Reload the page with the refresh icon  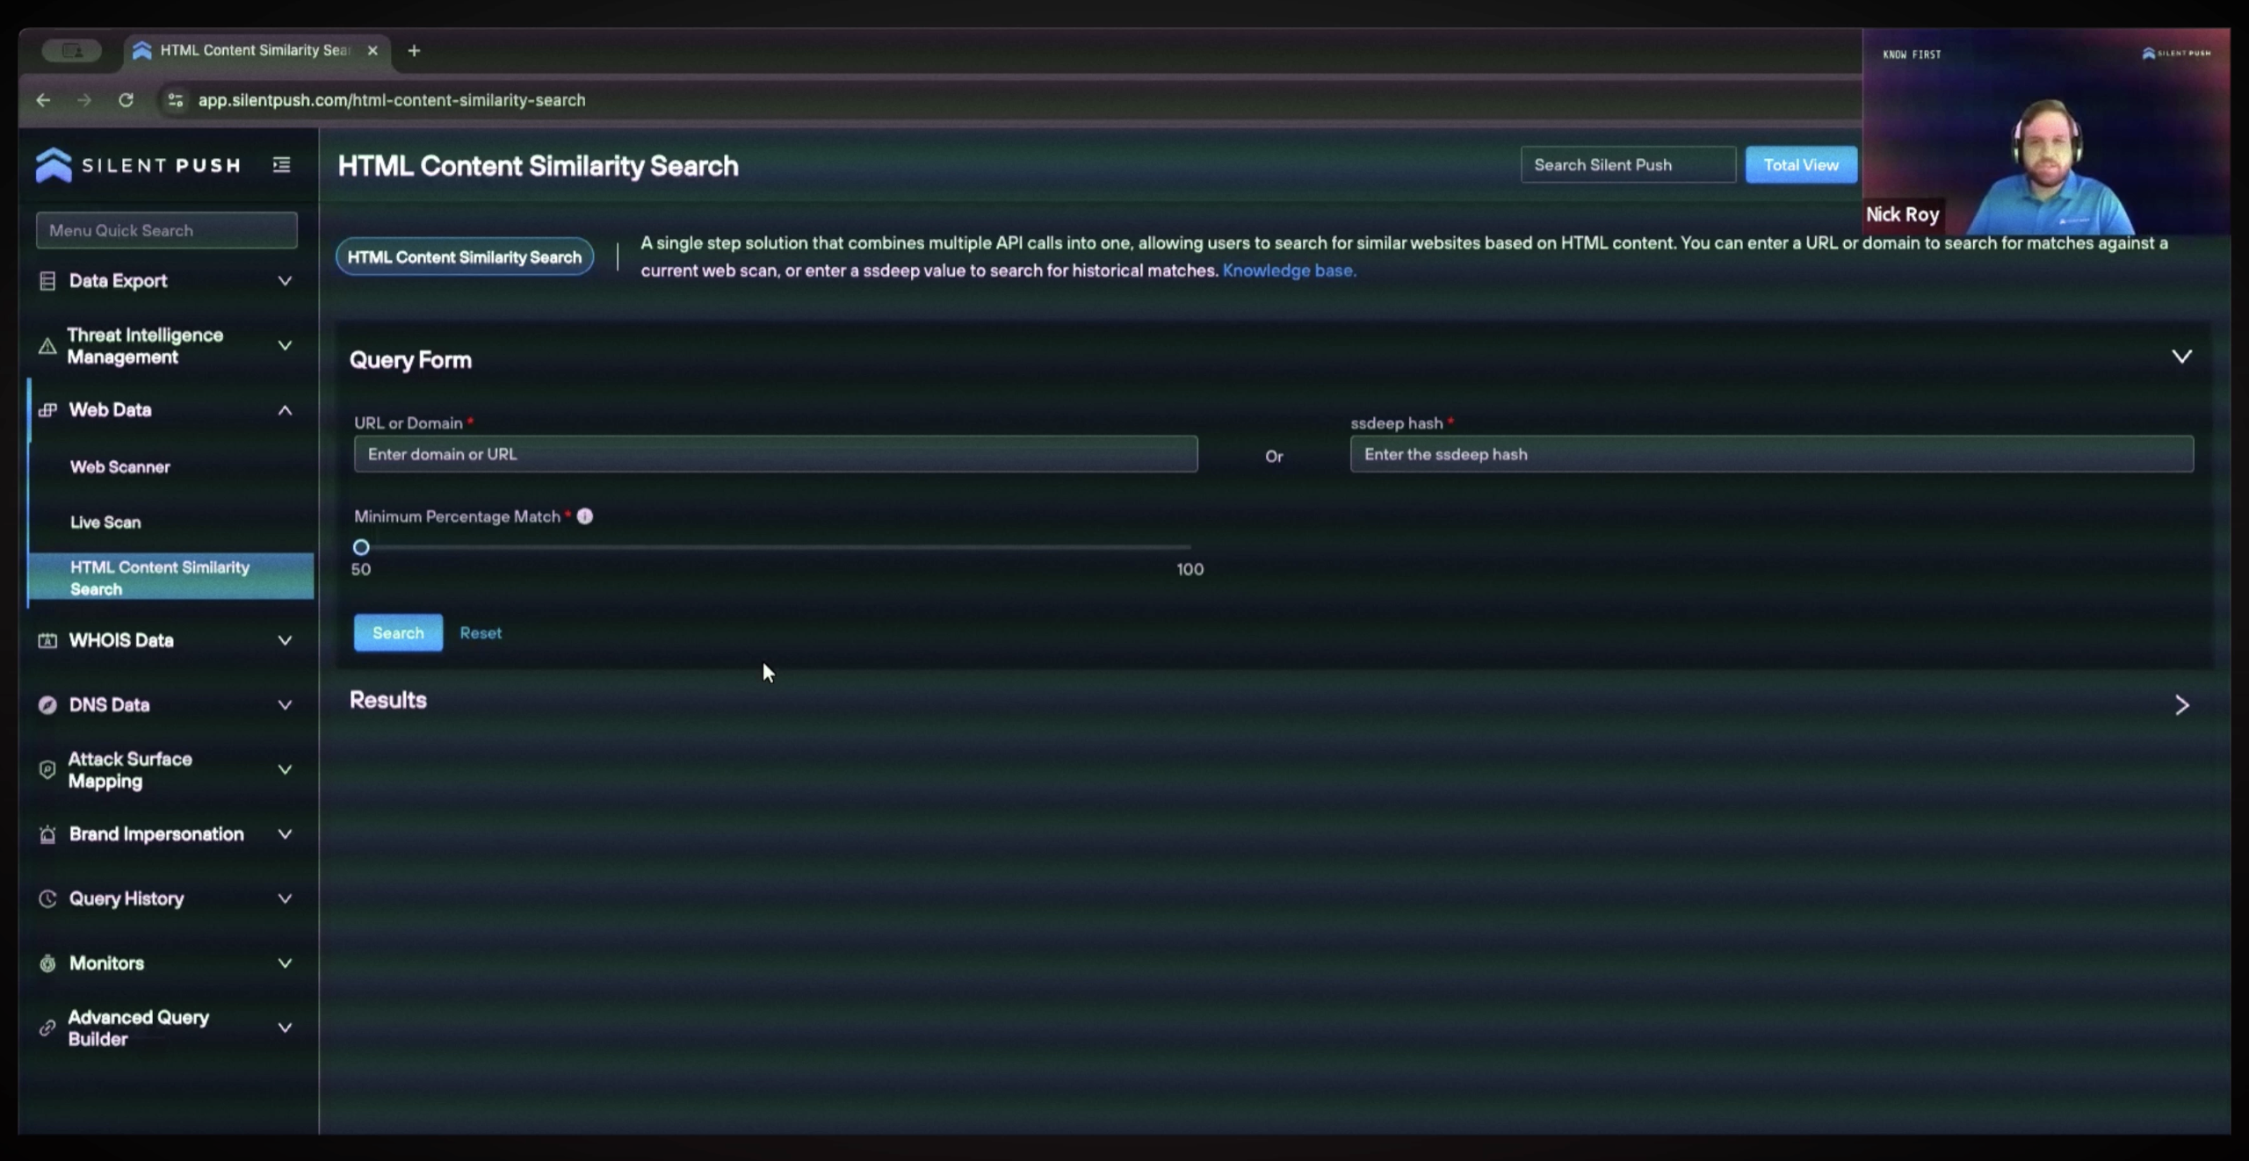pos(126,100)
